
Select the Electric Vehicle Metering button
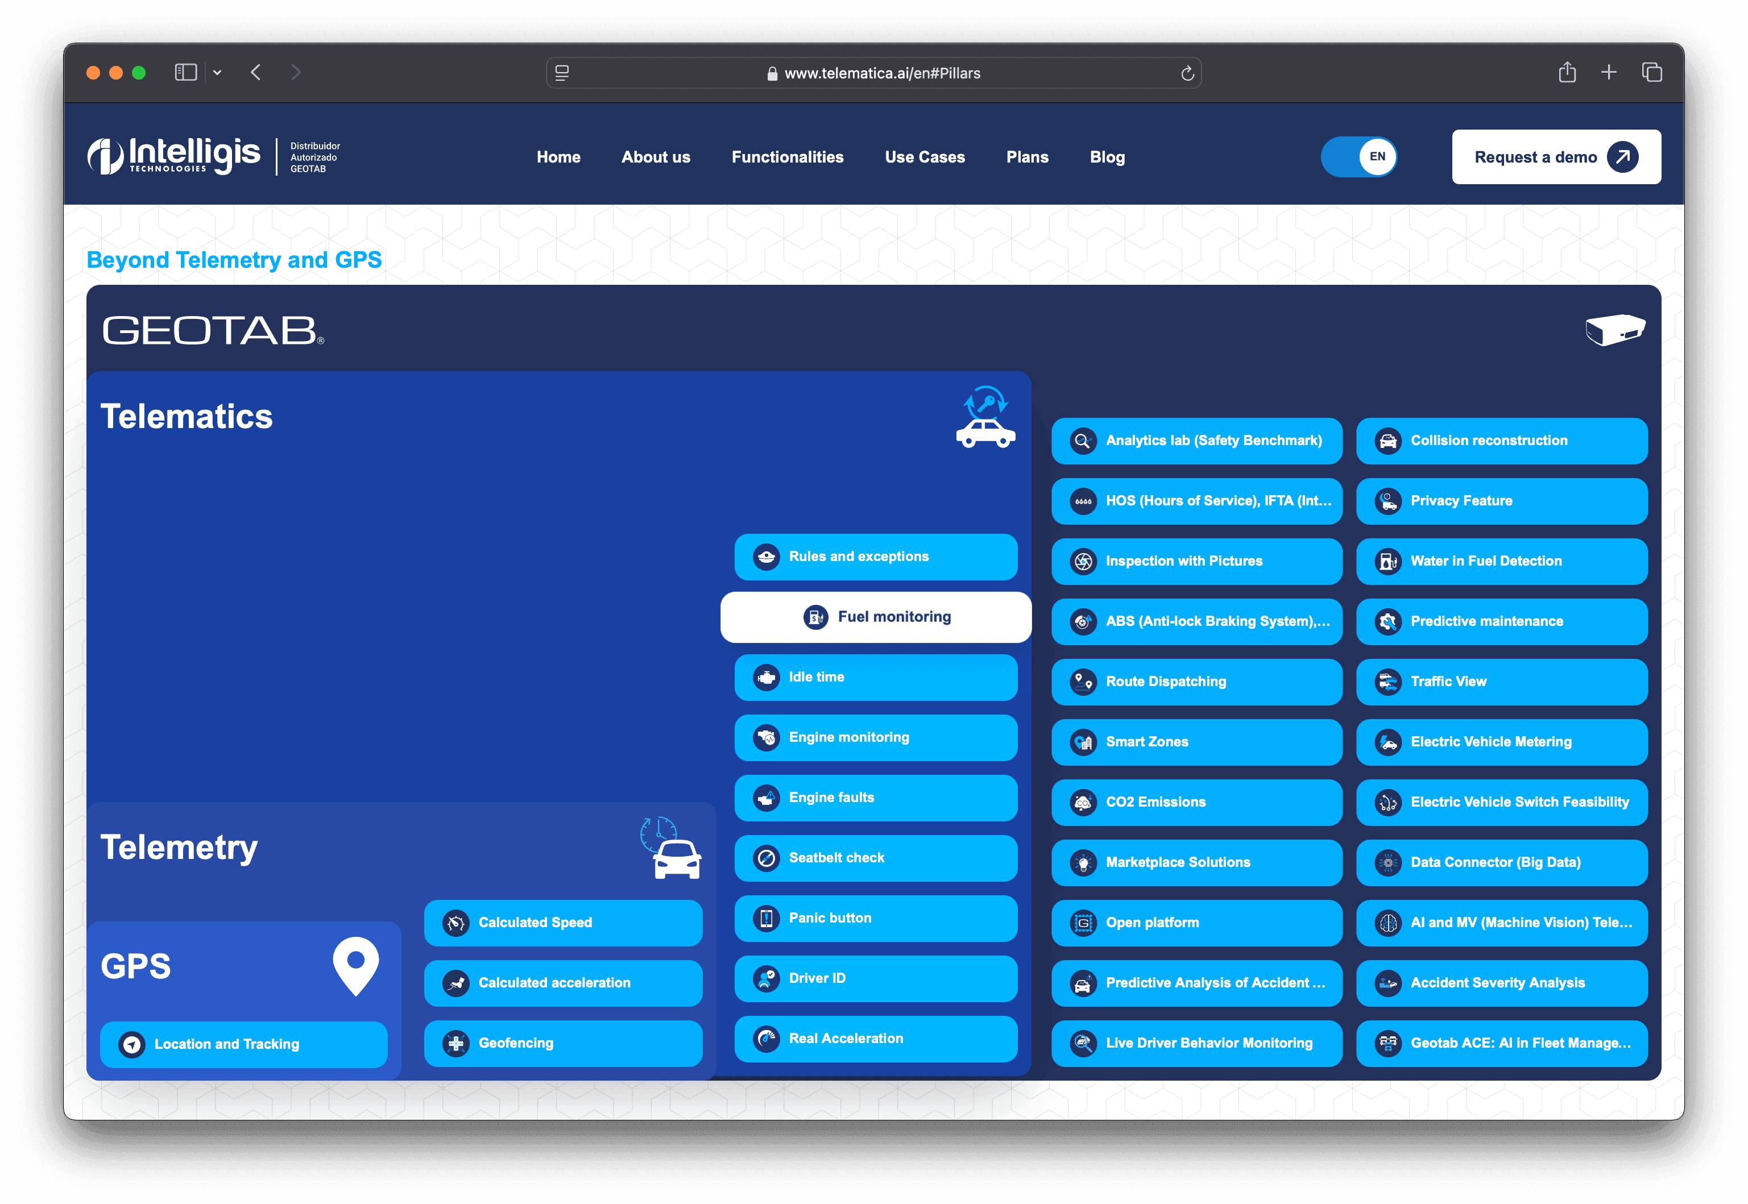point(1501,742)
